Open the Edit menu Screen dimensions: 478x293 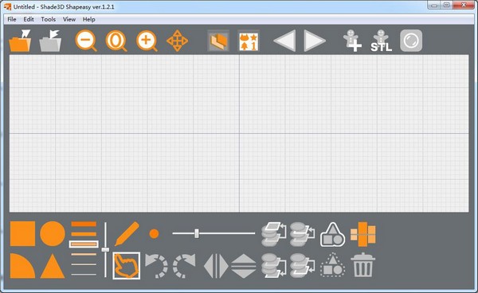pos(29,19)
